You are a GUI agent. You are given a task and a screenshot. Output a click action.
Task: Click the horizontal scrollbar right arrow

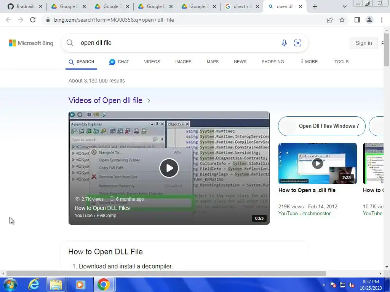380,273
